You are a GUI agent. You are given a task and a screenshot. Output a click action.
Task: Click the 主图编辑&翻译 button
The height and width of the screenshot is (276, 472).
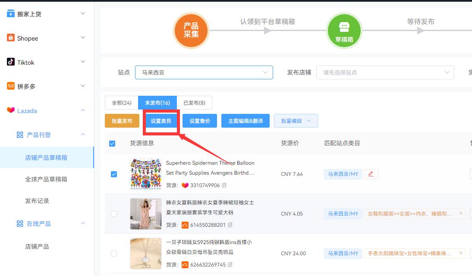tap(245, 121)
